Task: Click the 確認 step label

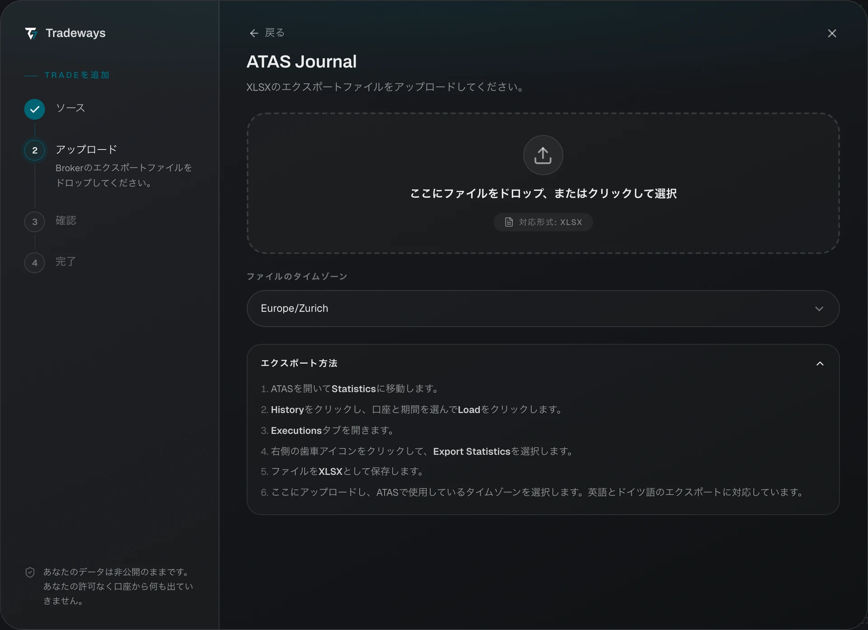Action: click(66, 220)
